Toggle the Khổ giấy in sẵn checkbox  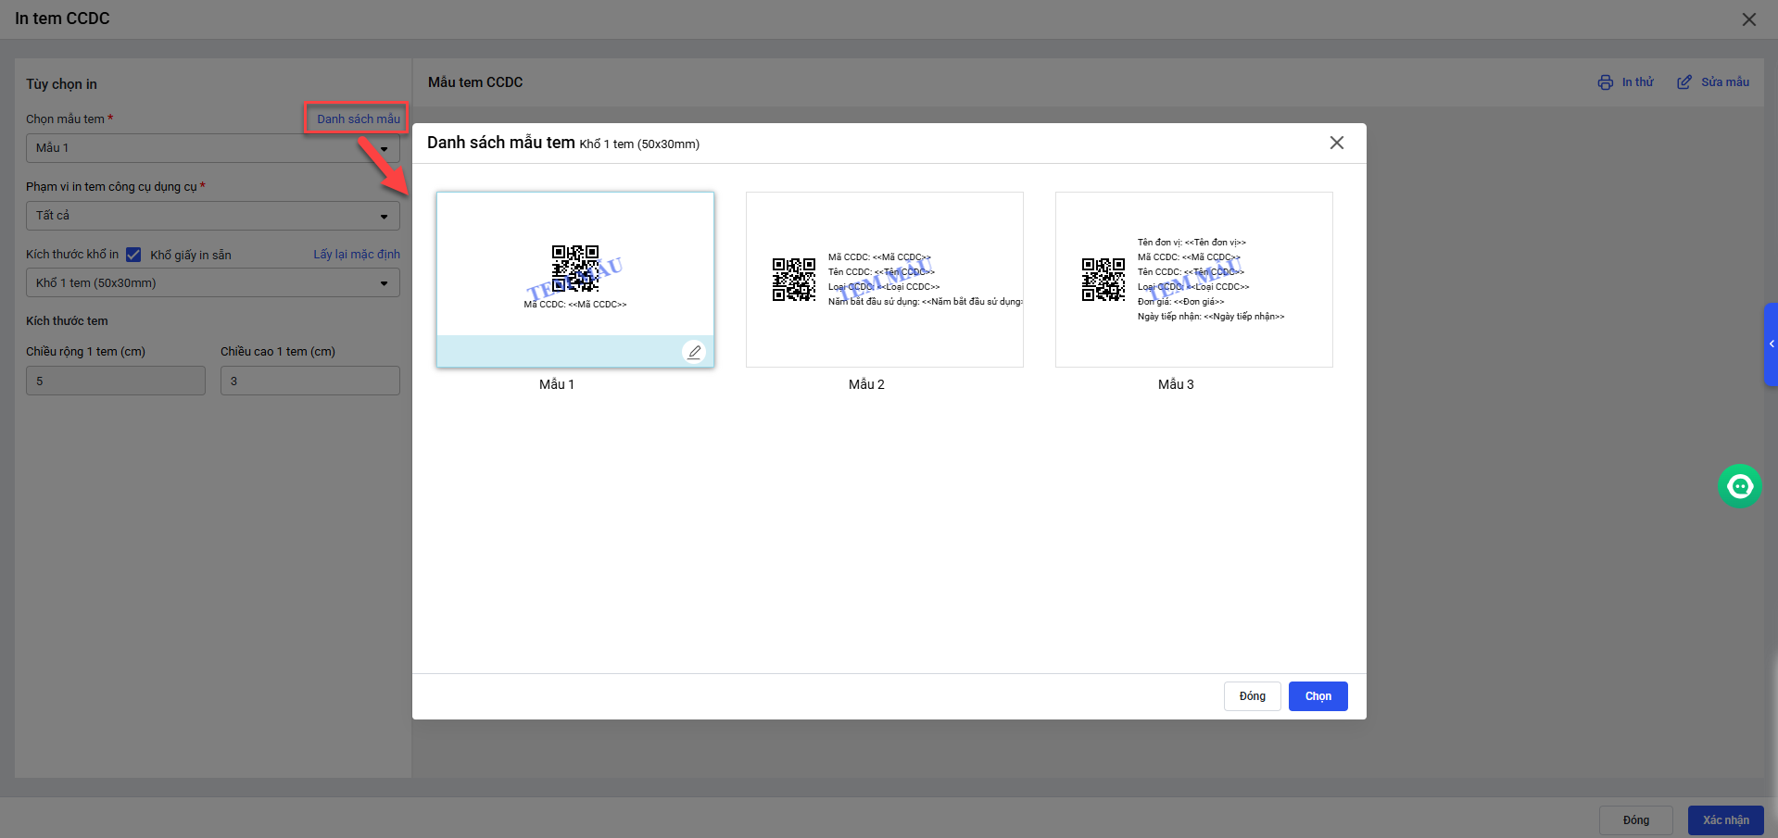coord(133,255)
